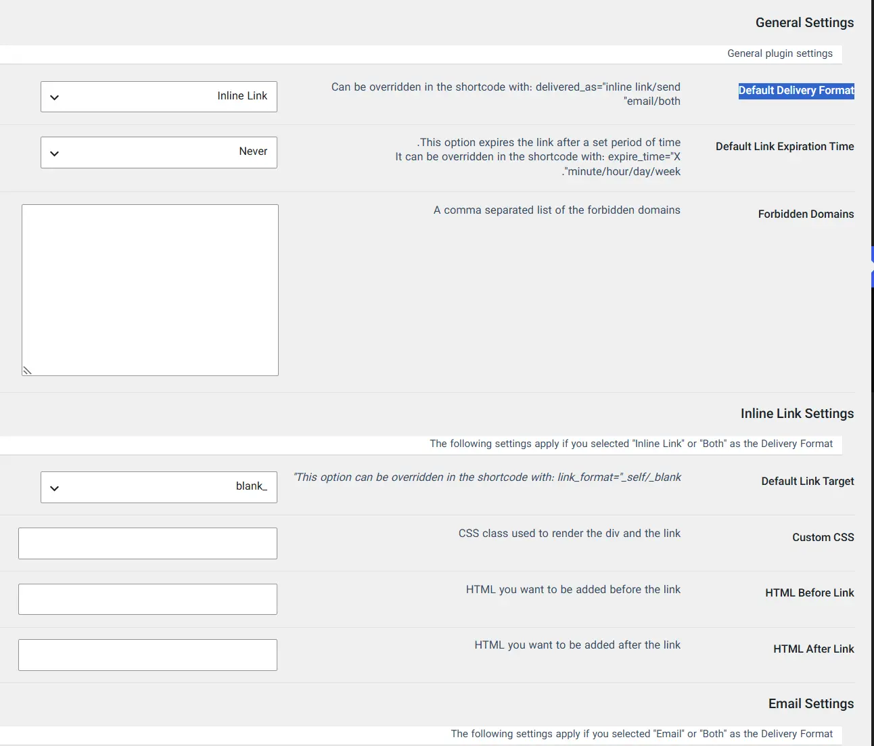This screenshot has width=874, height=746.
Task: Click the Inline Link Settings heading
Action: [797, 414]
